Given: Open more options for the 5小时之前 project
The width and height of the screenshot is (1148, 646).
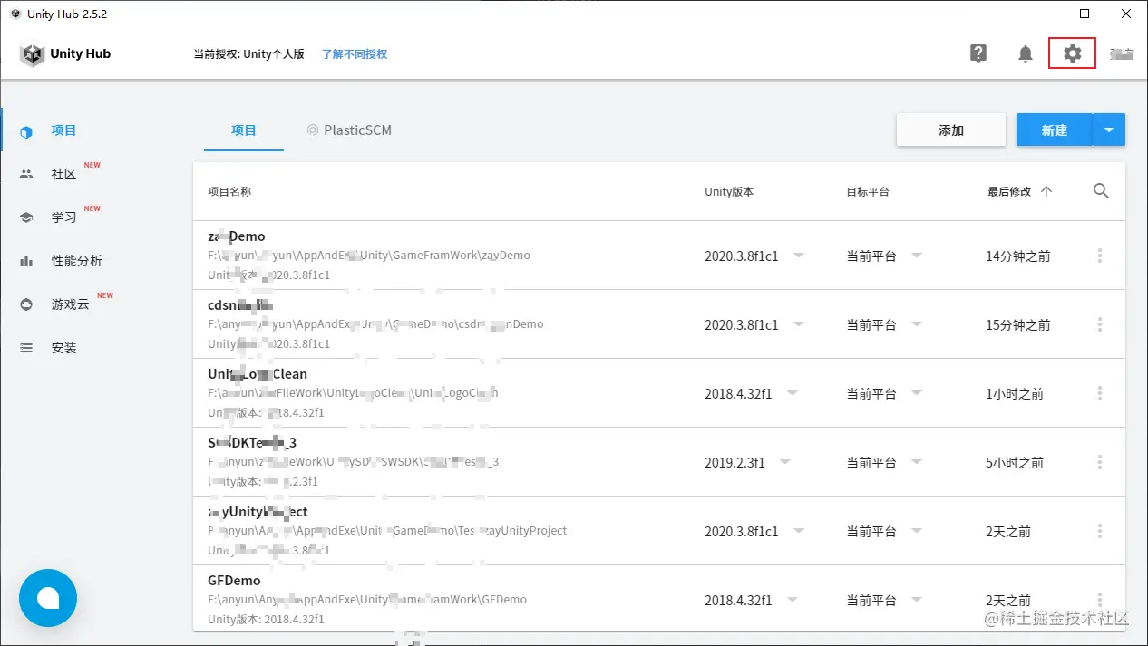Looking at the screenshot, I should pyautogui.click(x=1100, y=462).
